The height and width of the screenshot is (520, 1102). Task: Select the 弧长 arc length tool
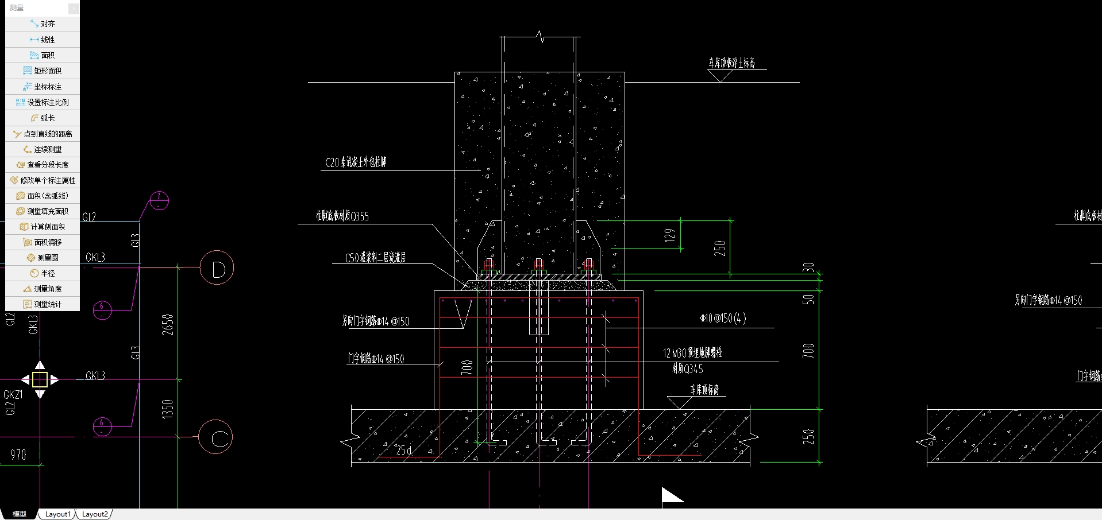tap(43, 118)
